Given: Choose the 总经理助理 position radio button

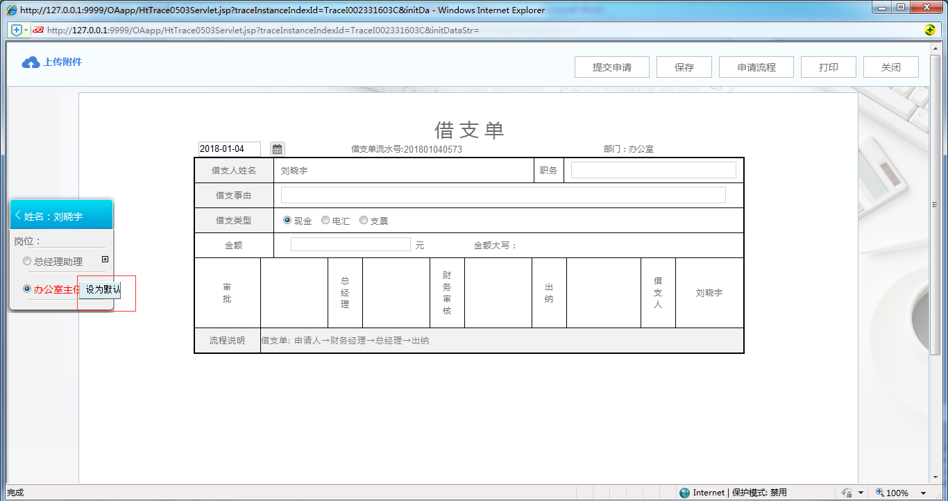Looking at the screenshot, I should (27, 262).
